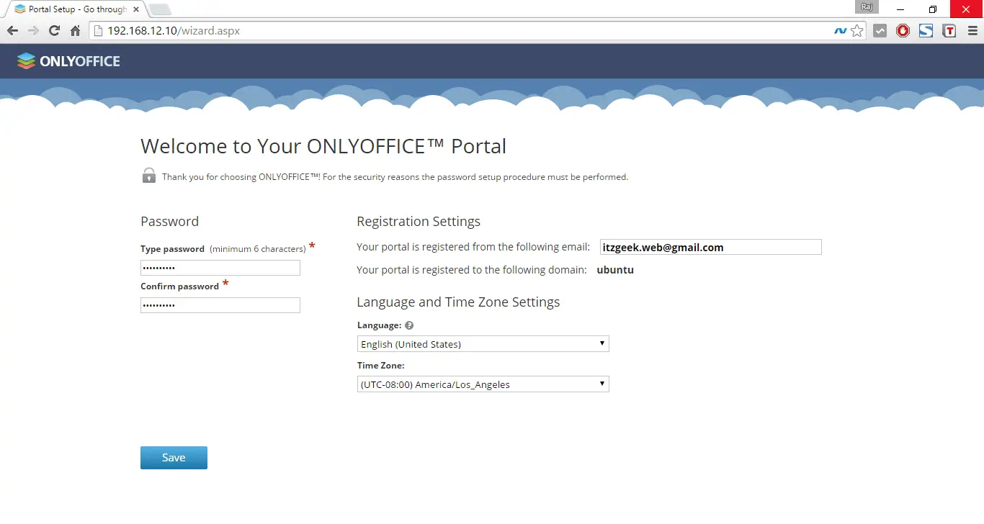Click the registration email input field
Image resolution: width=984 pixels, height=524 pixels.
pos(710,247)
